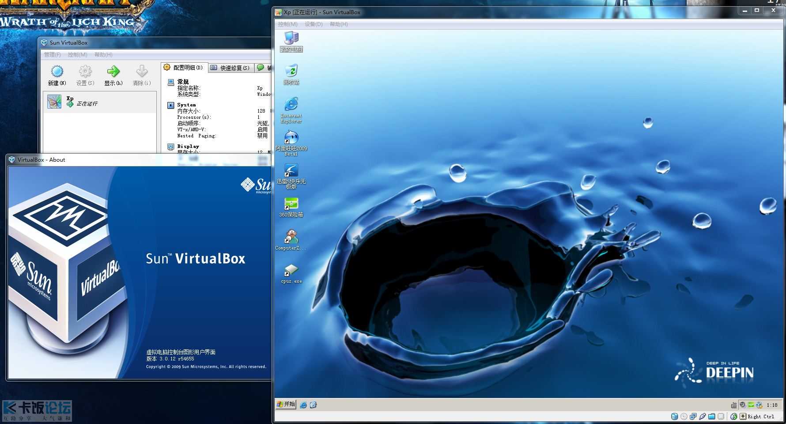
Task: Open 管理(F) menu in Sun VirtualBox manager
Action: (x=53, y=55)
